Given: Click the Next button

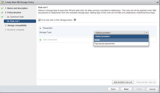Looking at the screenshot, I should 126,89.
